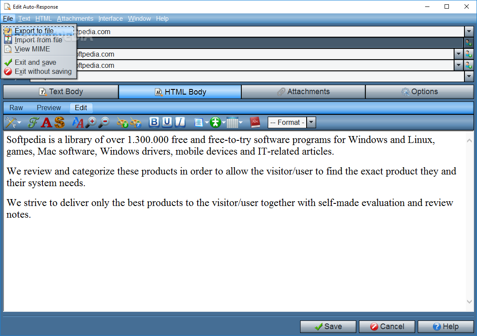
Task: Click add-contact icon on the dark row
Action: pyautogui.click(x=468, y=43)
